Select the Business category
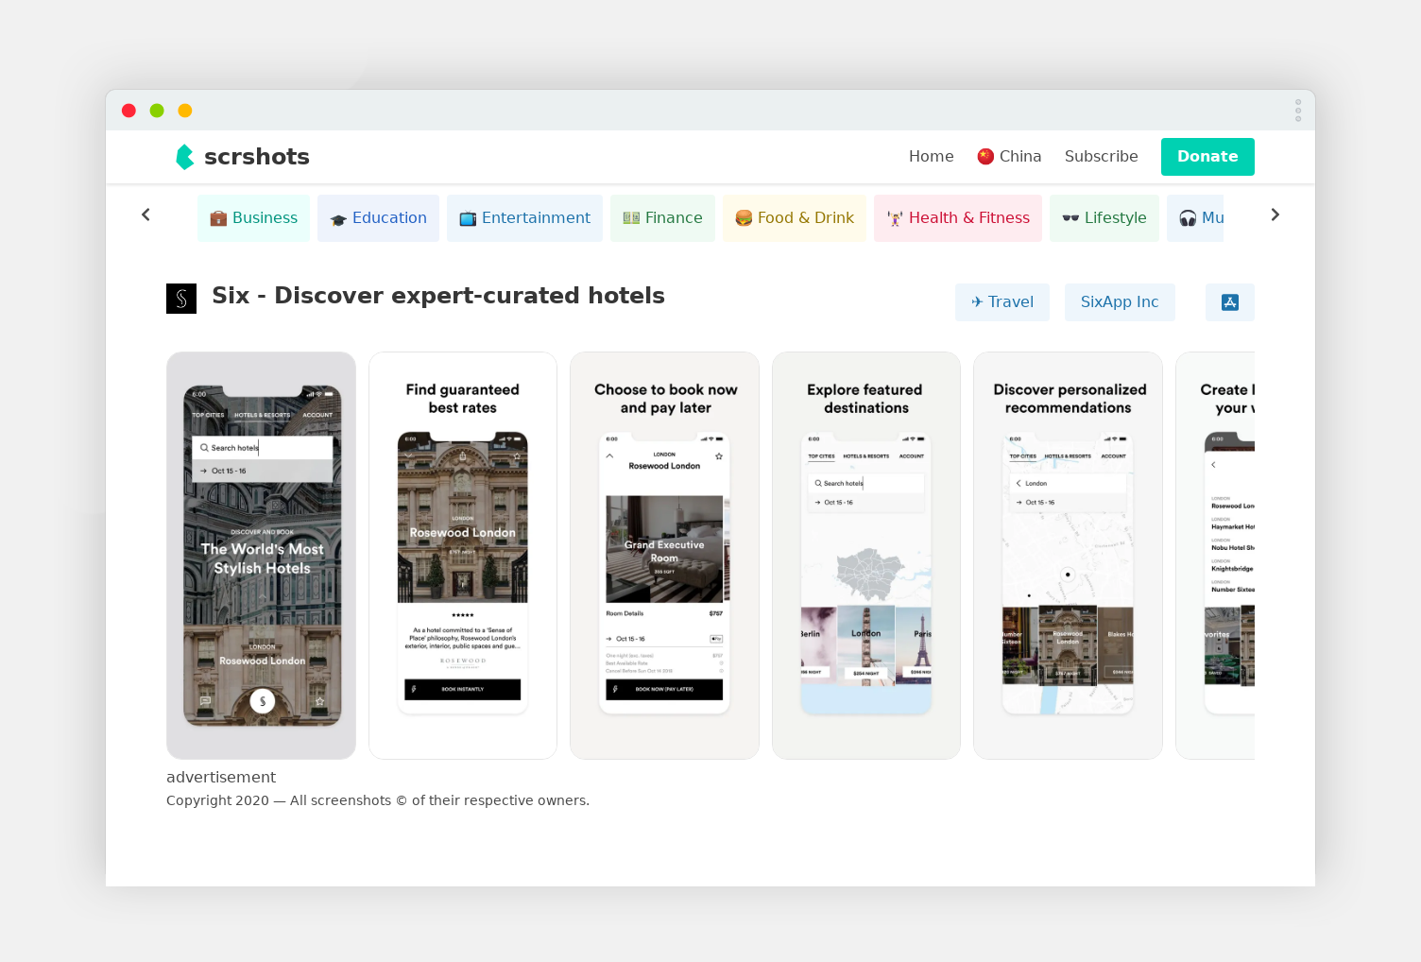The width and height of the screenshot is (1421, 962). [253, 218]
